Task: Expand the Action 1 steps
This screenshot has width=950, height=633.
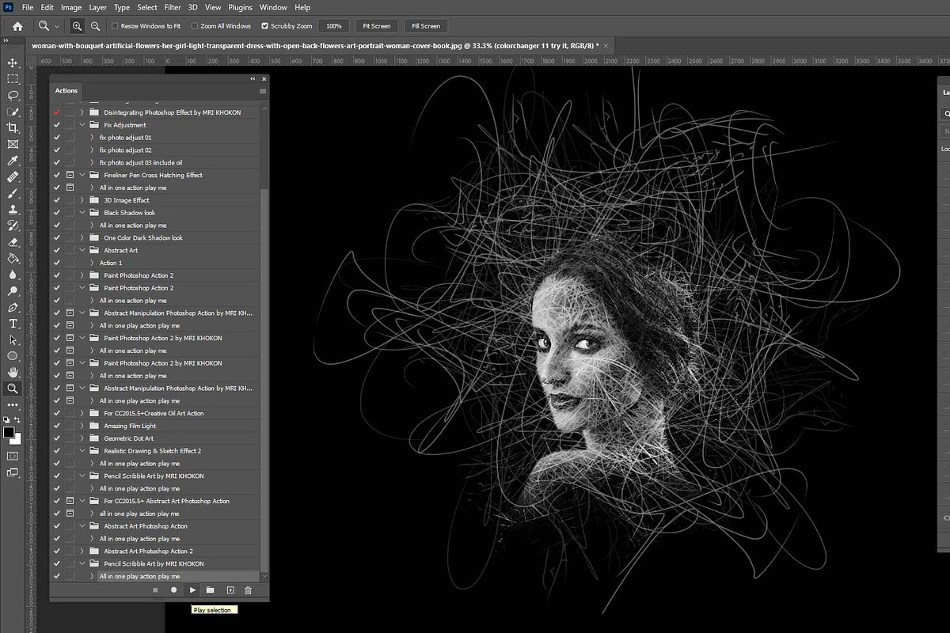Action: 92,263
